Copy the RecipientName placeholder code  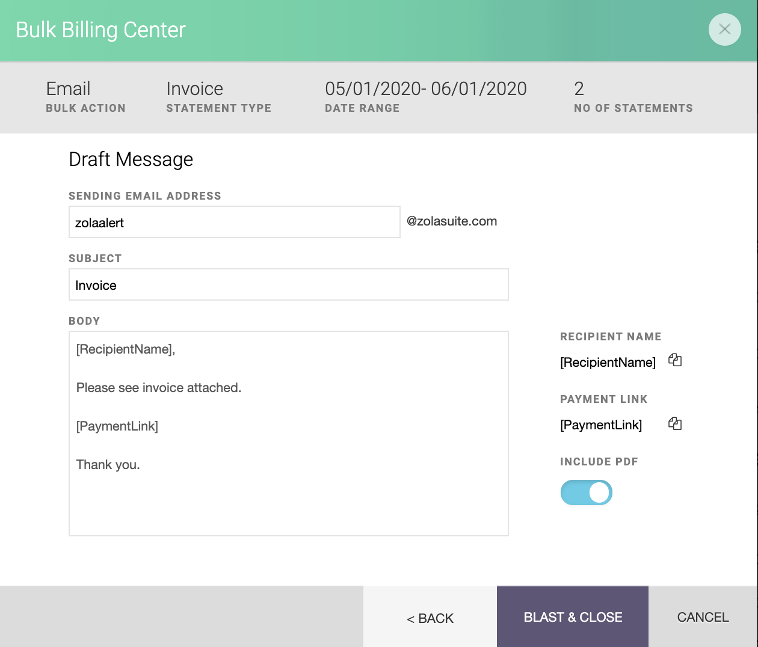point(675,361)
